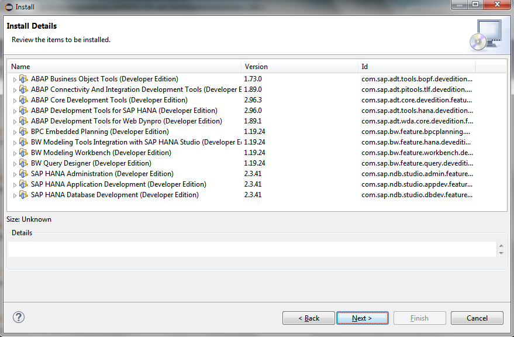Expand BPC Embedded Planning node
Viewport: 514px width, 337px height.
(x=15, y=132)
